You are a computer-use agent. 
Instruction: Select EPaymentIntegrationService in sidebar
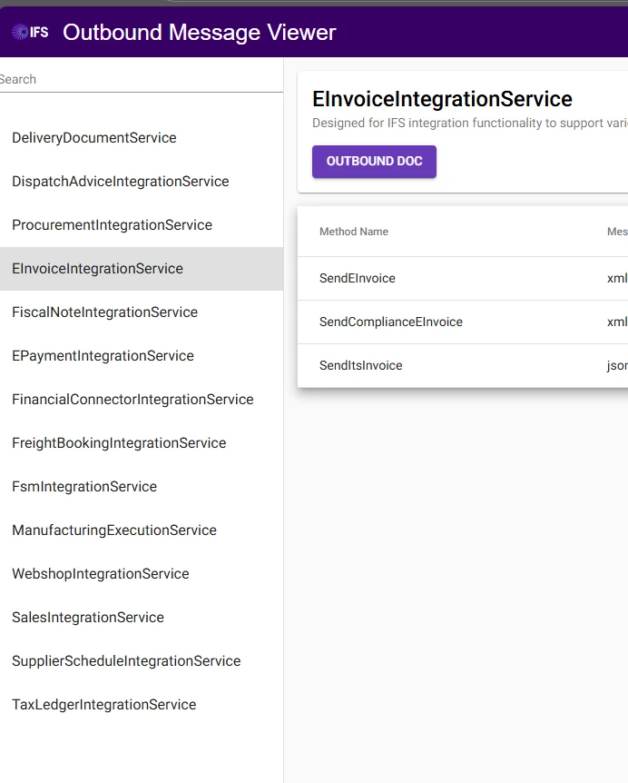pos(142,356)
